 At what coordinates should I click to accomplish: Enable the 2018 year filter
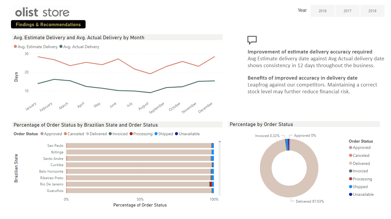372,11
